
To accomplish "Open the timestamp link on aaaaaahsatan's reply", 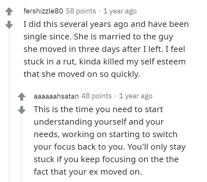I will tap(136, 96).
